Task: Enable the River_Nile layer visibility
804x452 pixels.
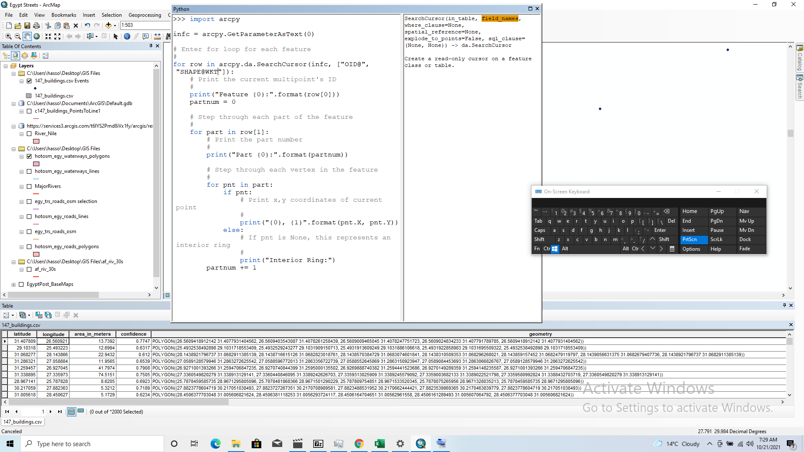Action: tap(29, 134)
